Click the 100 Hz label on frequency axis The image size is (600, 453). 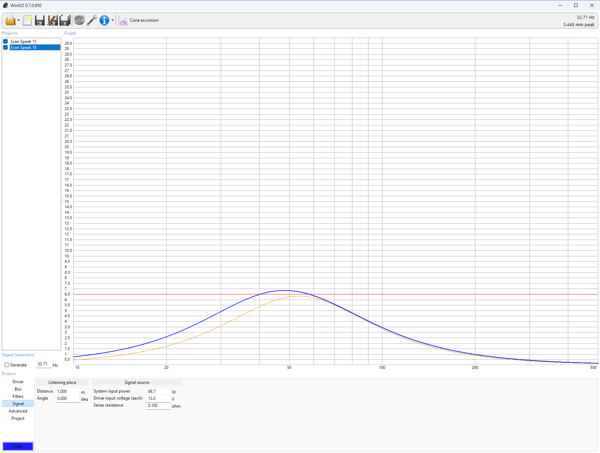click(382, 367)
